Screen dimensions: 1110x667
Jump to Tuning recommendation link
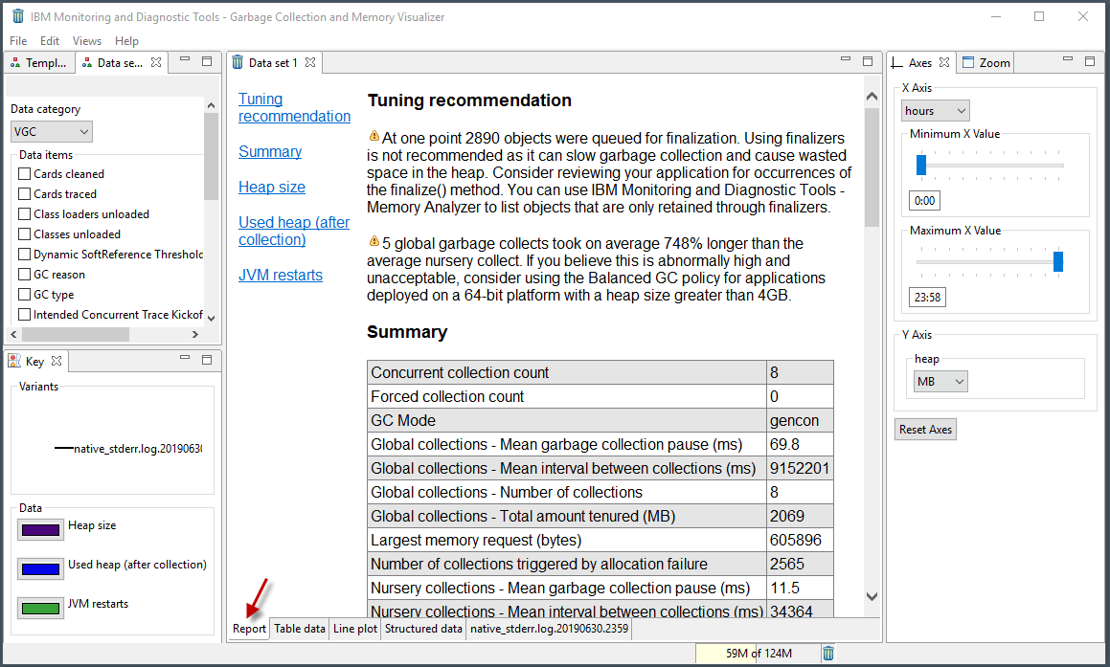click(x=294, y=107)
